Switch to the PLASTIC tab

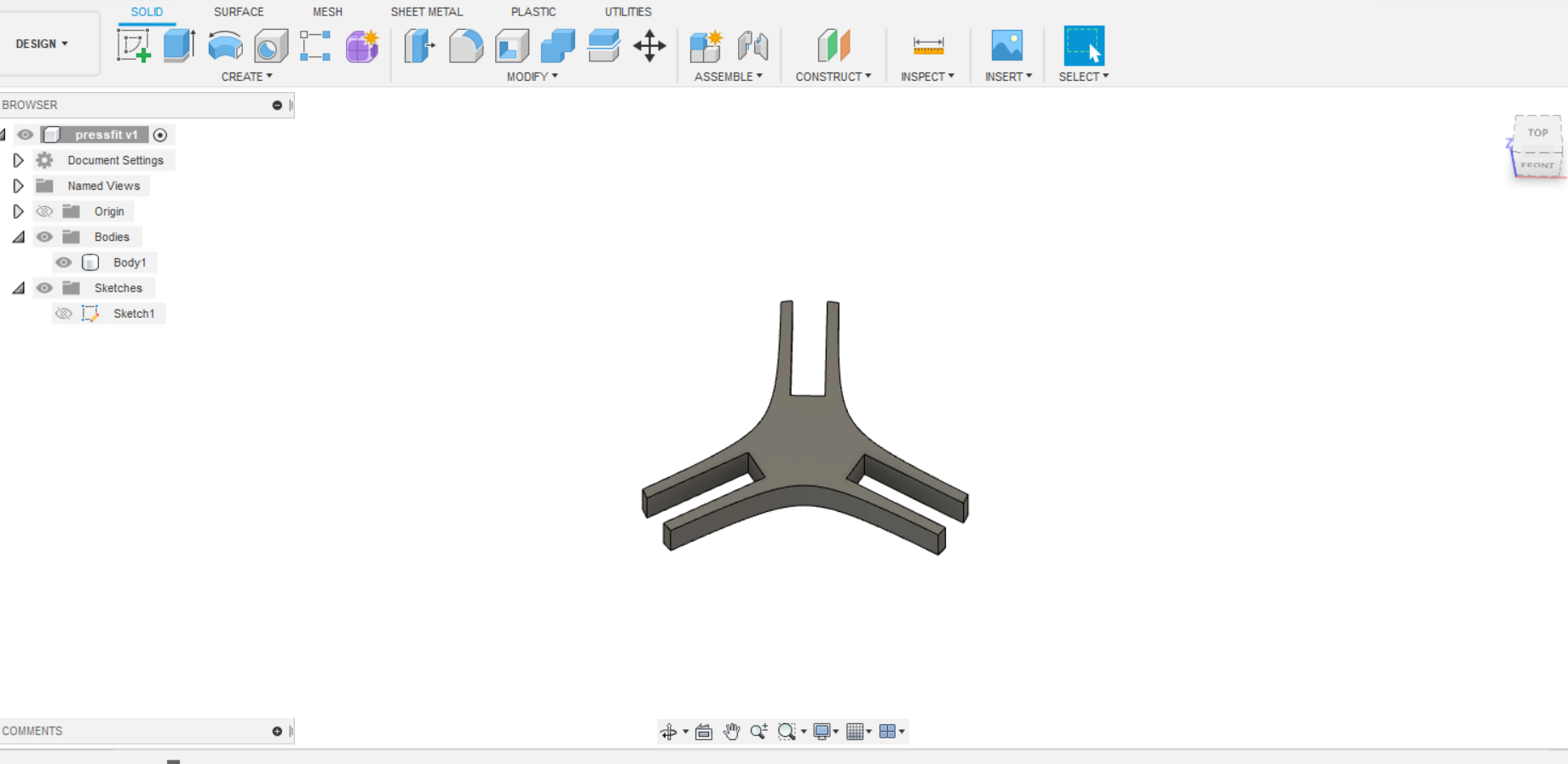coord(533,12)
